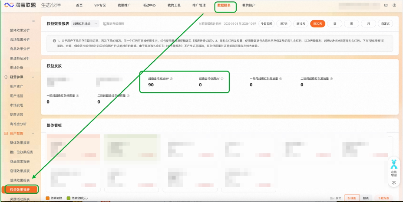
Task: Collapse the 账户数据 section chevron
Action: (x=33, y=133)
